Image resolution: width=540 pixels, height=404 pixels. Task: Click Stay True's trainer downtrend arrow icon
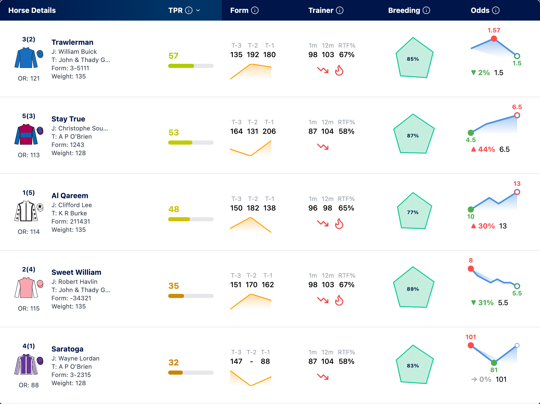pyautogui.click(x=323, y=147)
